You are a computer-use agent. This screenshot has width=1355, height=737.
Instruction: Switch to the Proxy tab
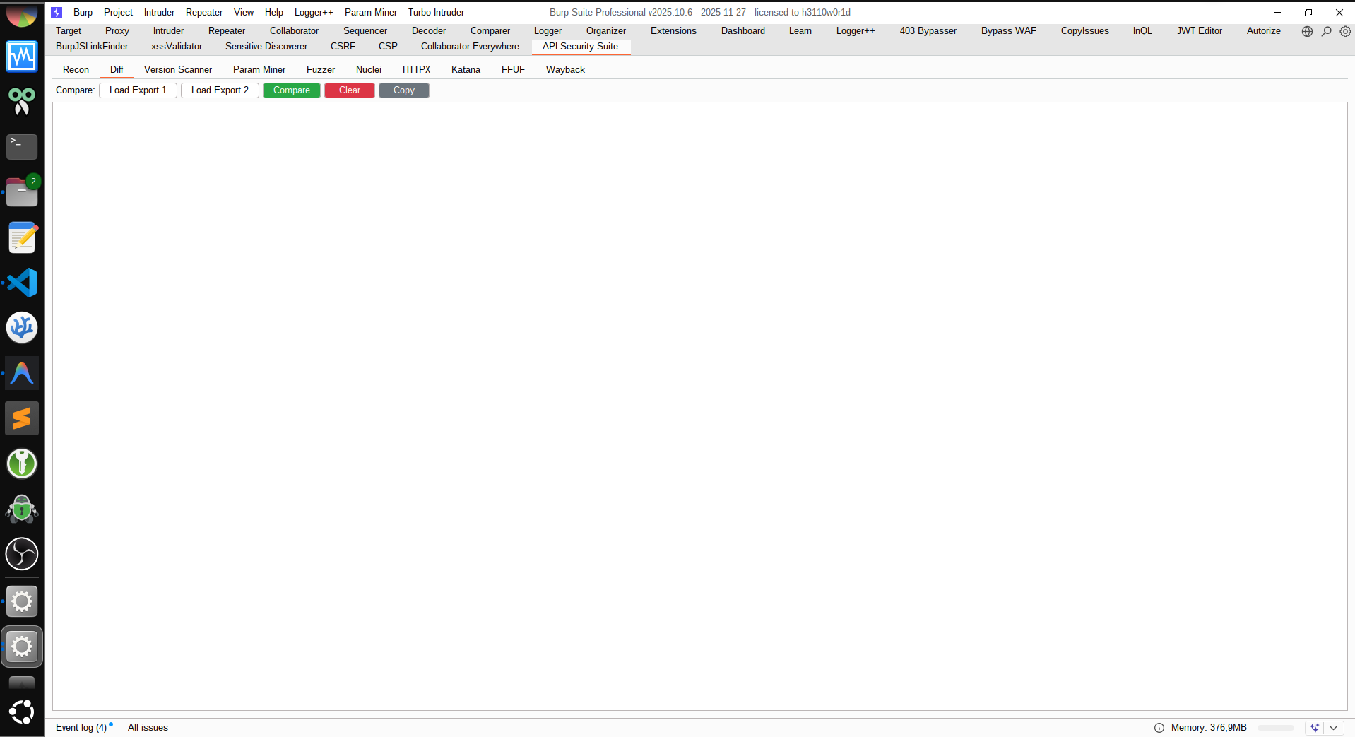click(117, 31)
